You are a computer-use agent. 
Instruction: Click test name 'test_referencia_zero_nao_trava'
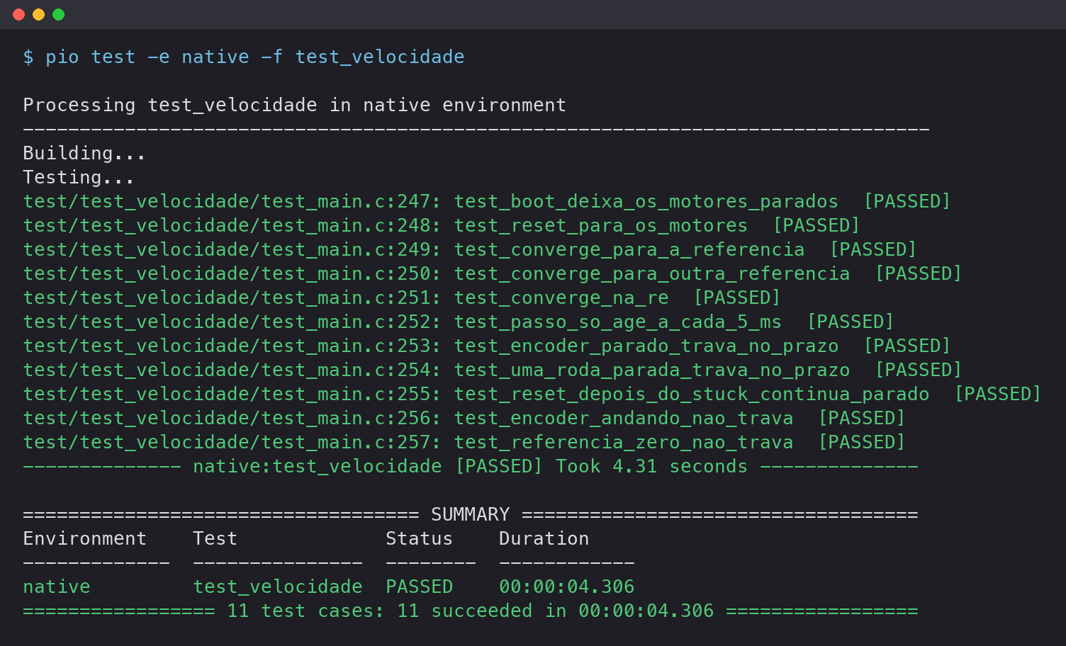[624, 442]
